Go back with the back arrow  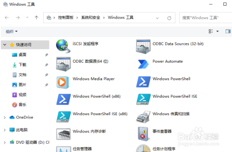click(7, 17)
